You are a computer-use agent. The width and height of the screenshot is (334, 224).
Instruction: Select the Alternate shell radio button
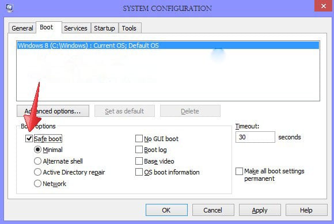37,161
